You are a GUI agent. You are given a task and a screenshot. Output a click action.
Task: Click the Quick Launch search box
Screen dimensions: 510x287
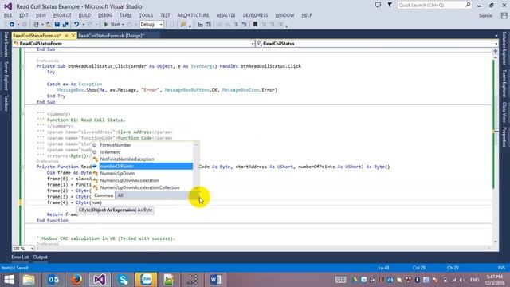pos(434,6)
